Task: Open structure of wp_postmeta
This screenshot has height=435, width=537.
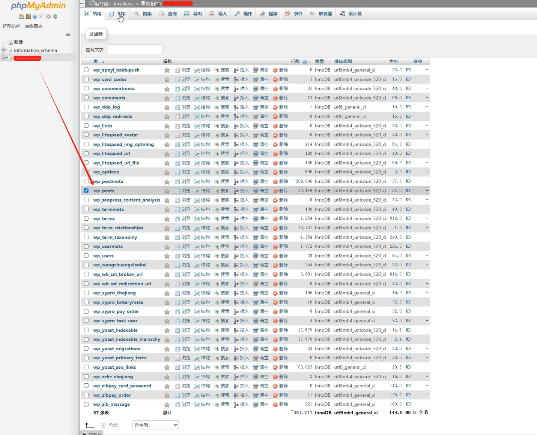Action: (x=202, y=181)
